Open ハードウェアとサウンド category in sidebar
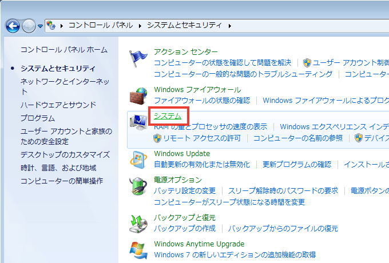The width and height of the screenshot is (389, 263). 58,105
